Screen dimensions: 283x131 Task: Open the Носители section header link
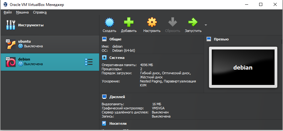[118, 123]
